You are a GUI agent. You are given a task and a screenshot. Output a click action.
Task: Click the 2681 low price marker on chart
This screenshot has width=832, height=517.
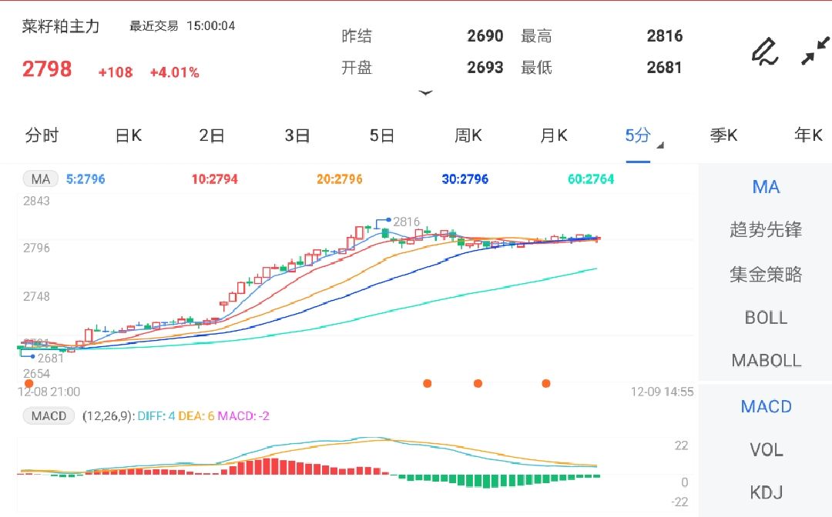pos(50,358)
